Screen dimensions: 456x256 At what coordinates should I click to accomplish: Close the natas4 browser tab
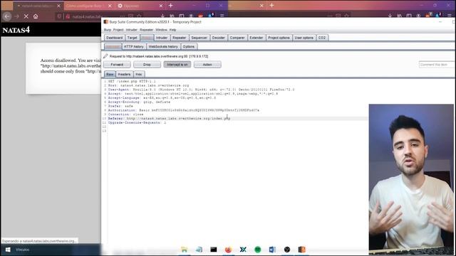point(58,6)
